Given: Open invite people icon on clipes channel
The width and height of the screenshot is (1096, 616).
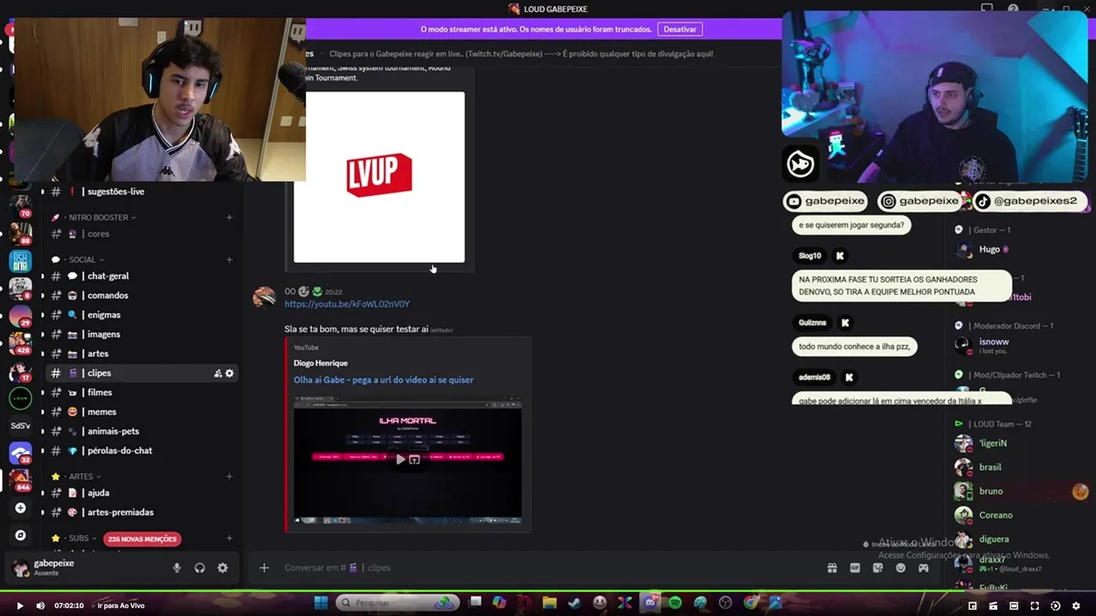Looking at the screenshot, I should (x=217, y=373).
